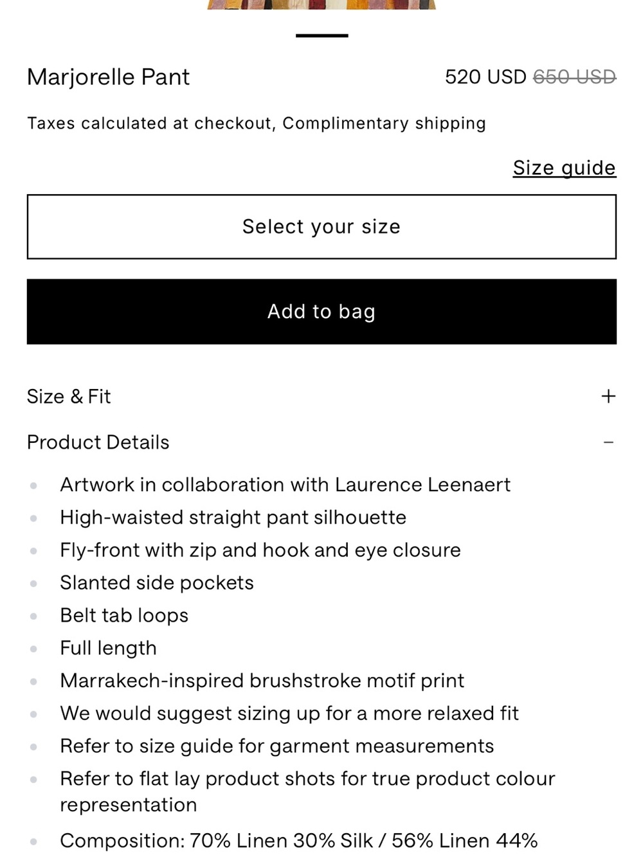Image resolution: width=643 pixels, height=857 pixels.
Task: Select the Slanted side pockets bullet
Action: [x=157, y=583]
